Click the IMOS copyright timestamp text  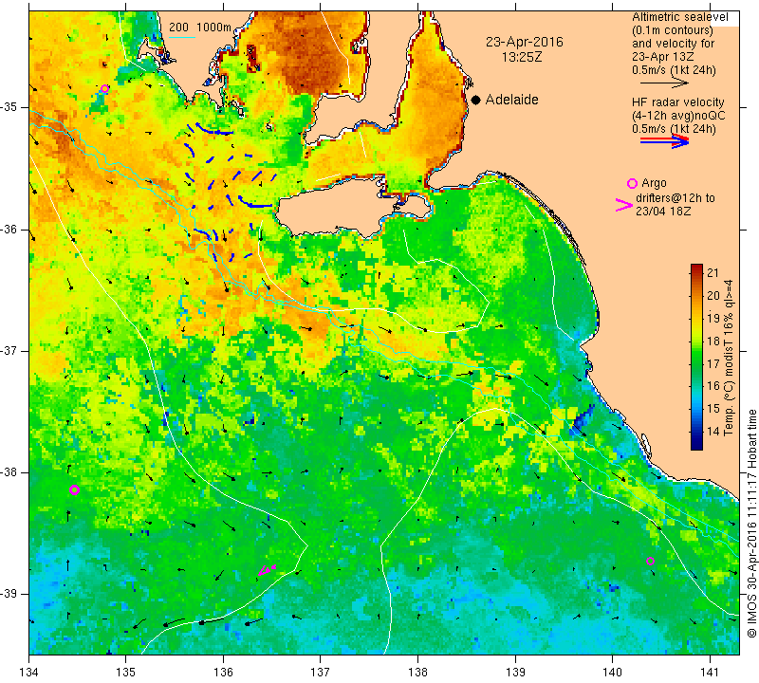click(x=751, y=523)
